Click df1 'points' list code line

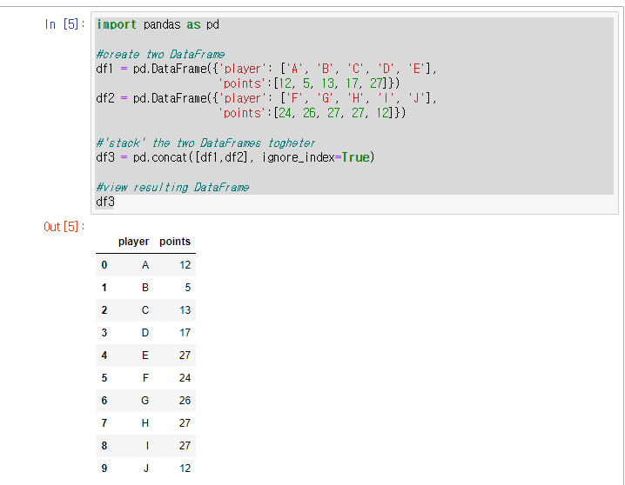point(308,83)
